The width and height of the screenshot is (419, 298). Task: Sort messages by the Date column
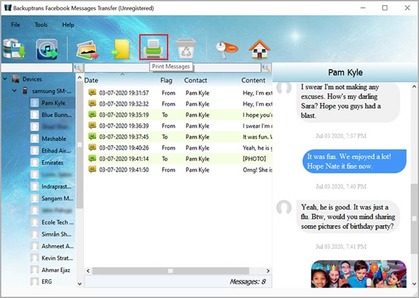click(92, 81)
